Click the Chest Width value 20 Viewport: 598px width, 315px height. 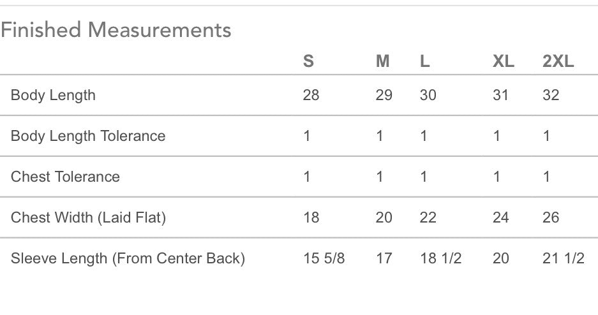pyautogui.click(x=384, y=217)
